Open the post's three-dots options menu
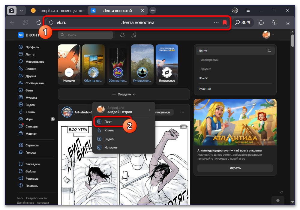300x210 pixels. (x=182, y=112)
